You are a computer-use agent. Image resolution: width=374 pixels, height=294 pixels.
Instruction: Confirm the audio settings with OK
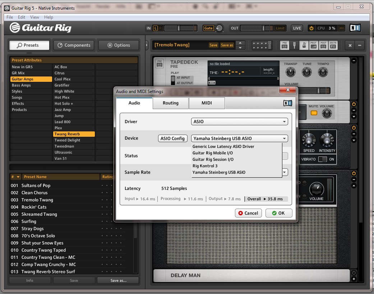tap(278, 213)
